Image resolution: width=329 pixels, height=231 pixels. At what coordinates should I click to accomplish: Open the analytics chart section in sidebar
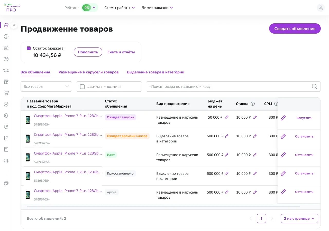[x=6, y=104]
